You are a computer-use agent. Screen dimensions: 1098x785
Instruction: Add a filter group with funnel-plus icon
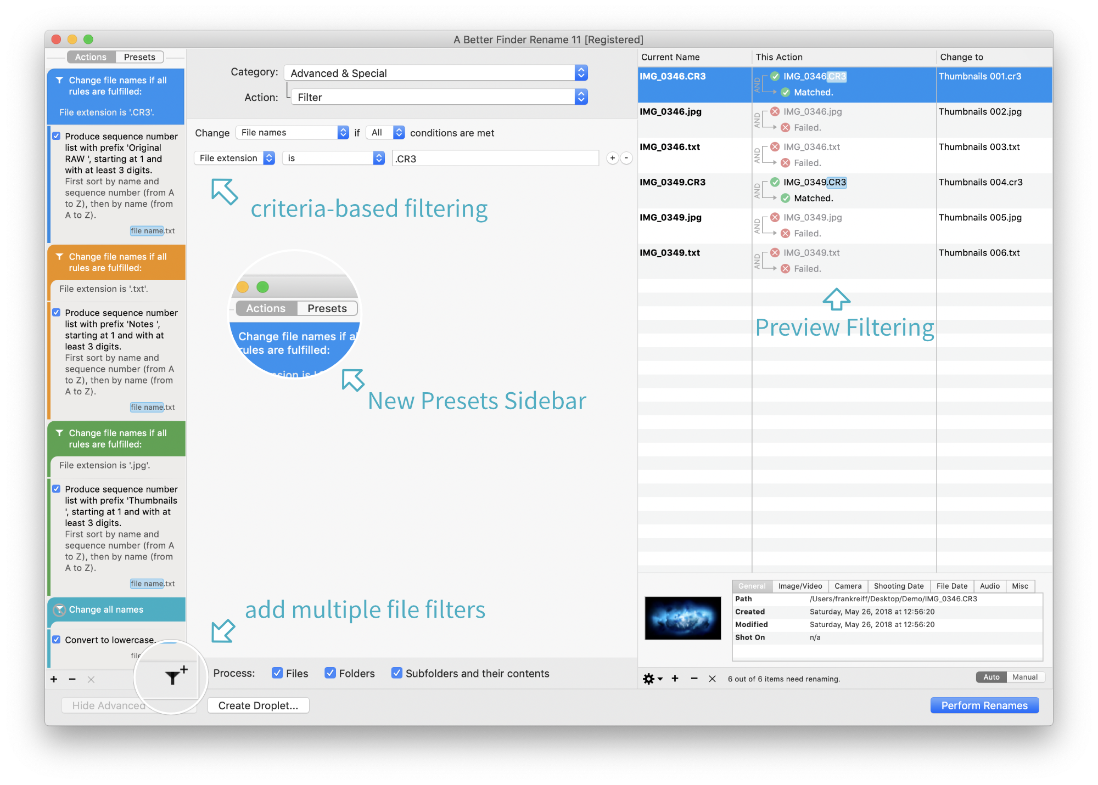pyautogui.click(x=174, y=676)
